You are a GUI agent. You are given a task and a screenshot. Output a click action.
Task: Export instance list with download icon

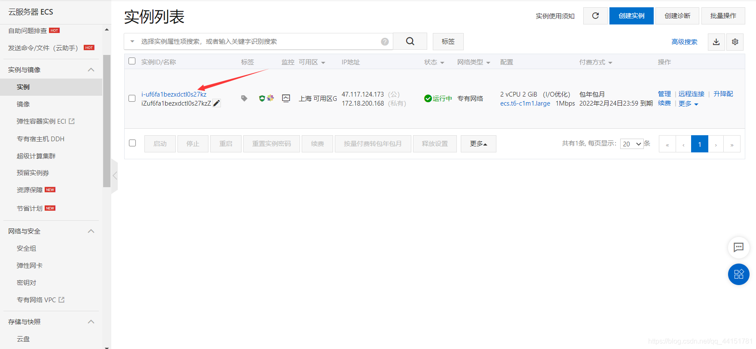coord(716,42)
